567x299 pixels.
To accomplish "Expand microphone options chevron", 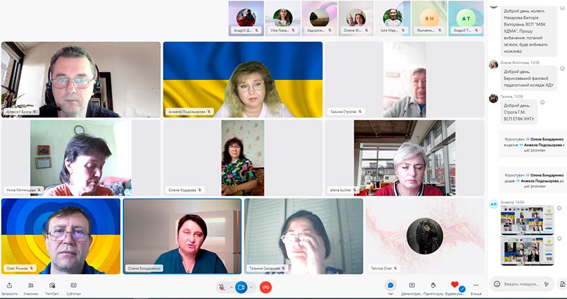I will tap(231, 287).
